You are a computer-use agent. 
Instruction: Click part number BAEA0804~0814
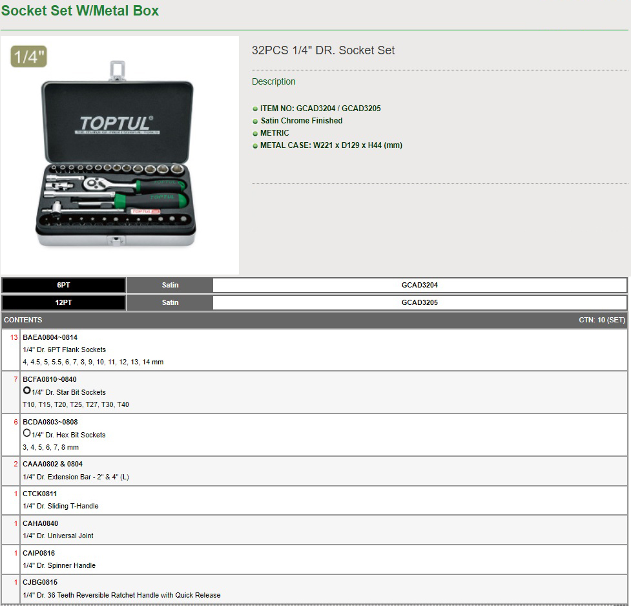point(50,337)
